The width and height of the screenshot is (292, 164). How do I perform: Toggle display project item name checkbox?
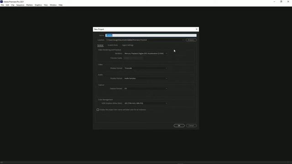point(98,110)
